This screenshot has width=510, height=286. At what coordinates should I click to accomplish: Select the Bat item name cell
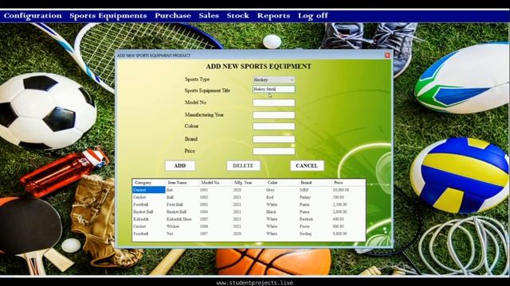tap(170, 190)
